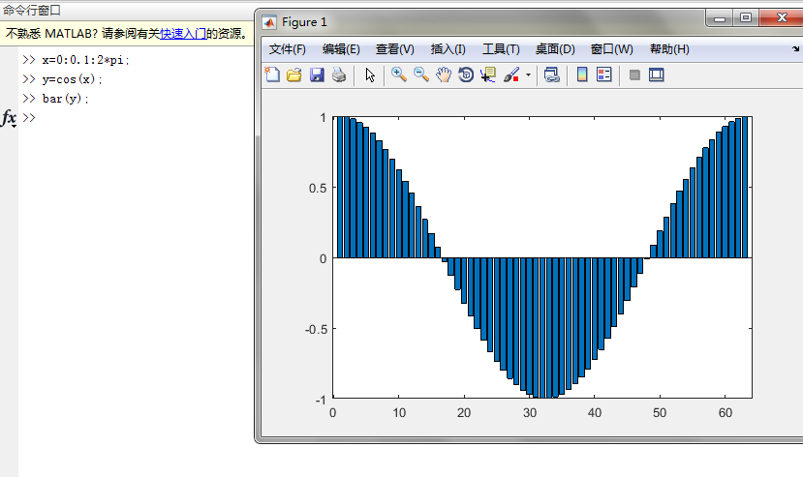Screen dimensions: 803x477
Task: Open the 帮助(H) menu
Action: [x=669, y=49]
